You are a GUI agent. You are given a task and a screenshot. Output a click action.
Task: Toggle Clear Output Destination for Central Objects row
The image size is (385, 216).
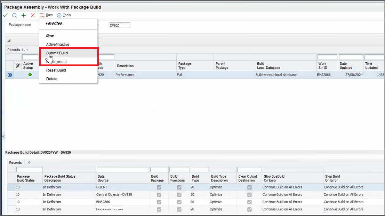pos(249,195)
